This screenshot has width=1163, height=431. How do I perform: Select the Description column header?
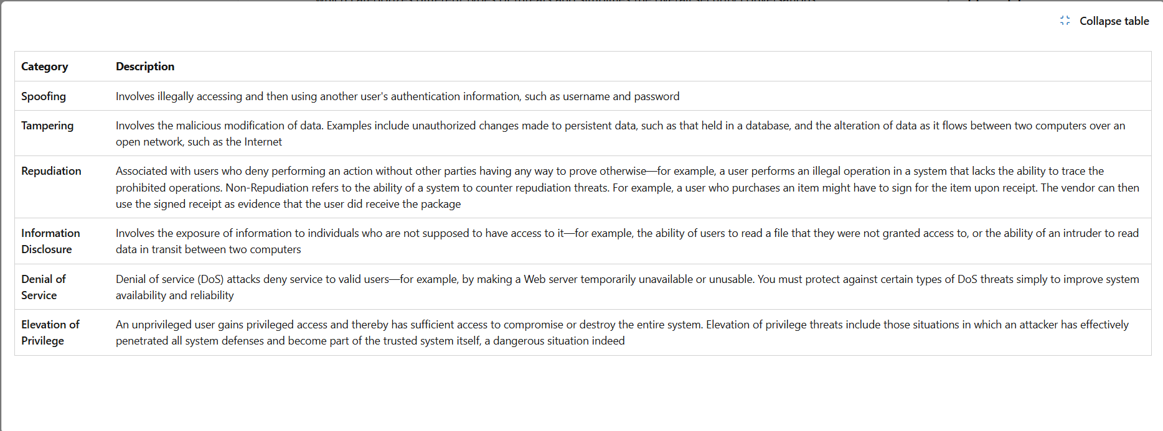(x=145, y=66)
